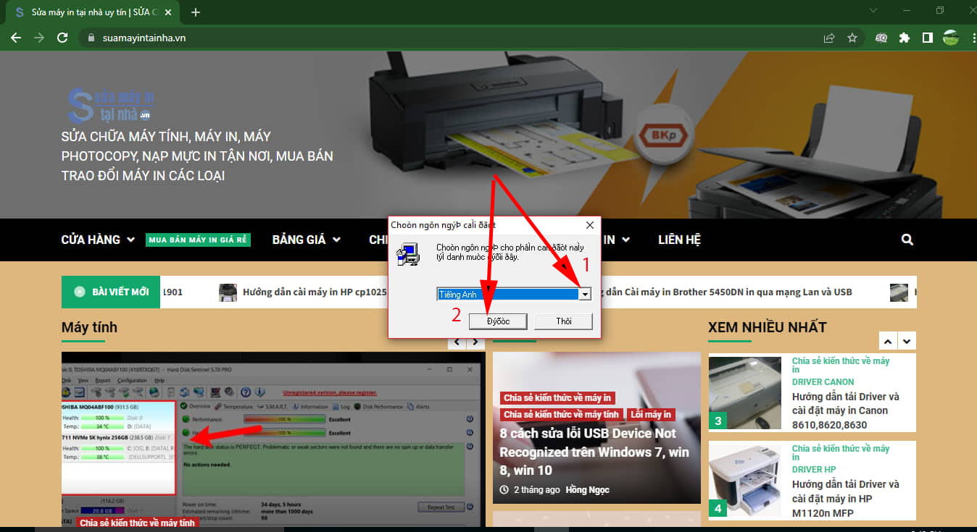The width and height of the screenshot is (977, 532).
Task: Click the padlock icon in address bar
Action: click(91, 37)
